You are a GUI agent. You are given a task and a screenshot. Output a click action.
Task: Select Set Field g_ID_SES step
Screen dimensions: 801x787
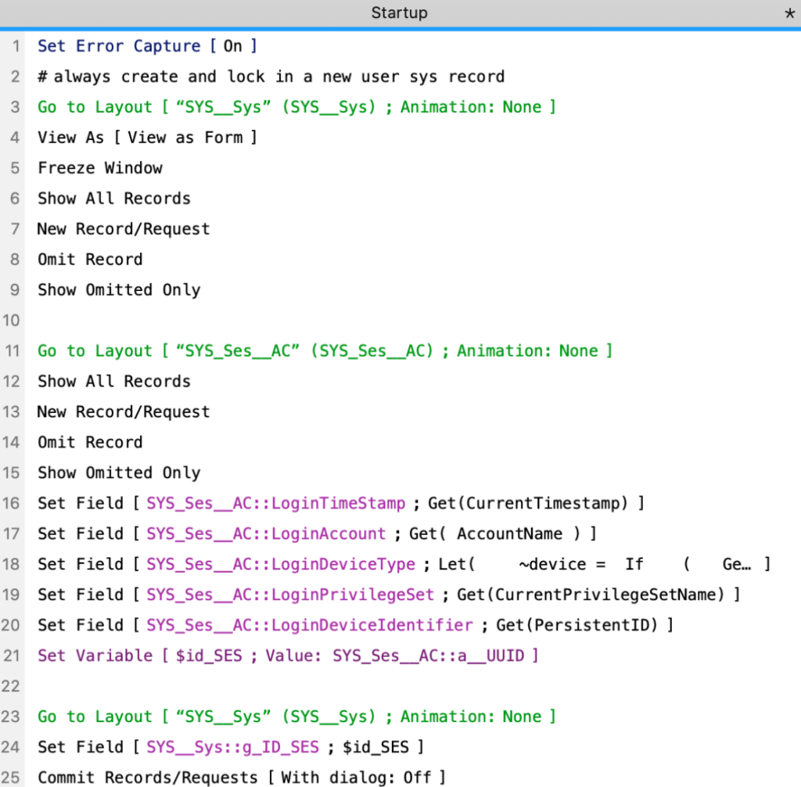tap(231, 747)
